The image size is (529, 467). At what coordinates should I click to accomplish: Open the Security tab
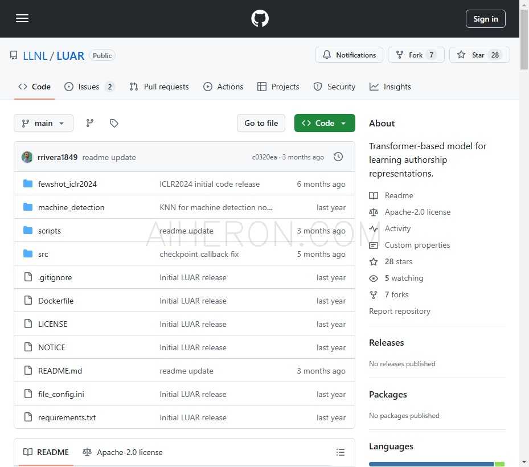[334, 87]
